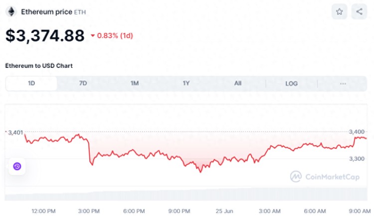This screenshot has height=221, width=374.
Task: Add Ethereum to watchlist with star icon
Action: 339,11
